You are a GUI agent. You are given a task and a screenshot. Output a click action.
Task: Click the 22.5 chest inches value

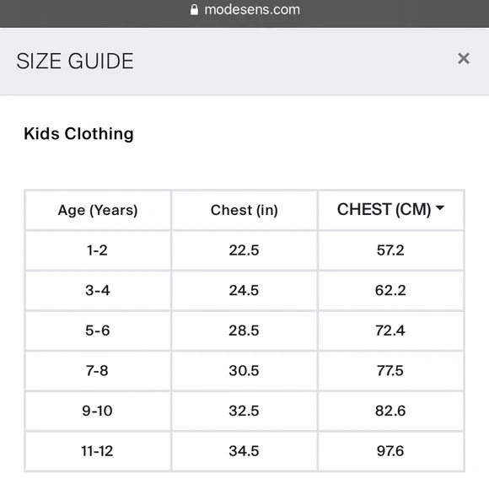tap(244, 250)
